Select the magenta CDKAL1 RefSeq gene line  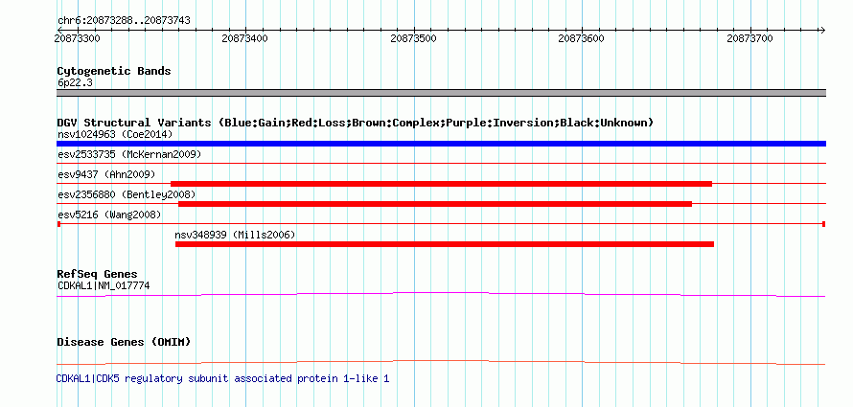pos(441,294)
